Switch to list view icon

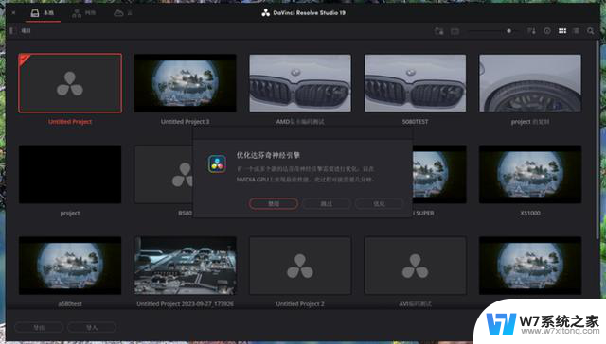coord(576,31)
